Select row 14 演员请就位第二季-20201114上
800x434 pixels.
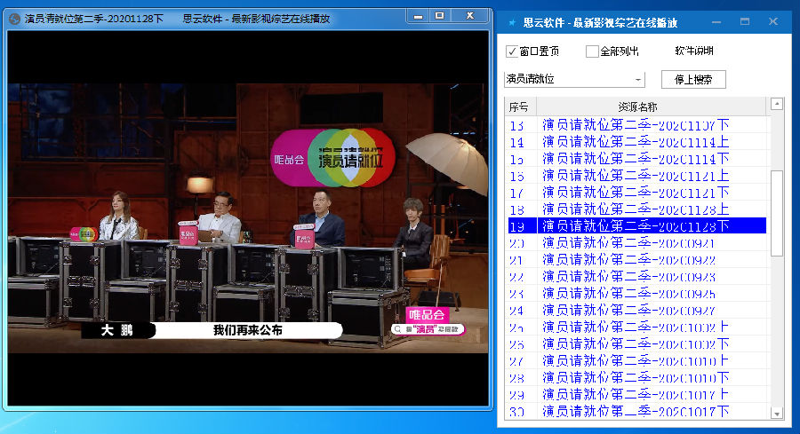tap(636, 142)
